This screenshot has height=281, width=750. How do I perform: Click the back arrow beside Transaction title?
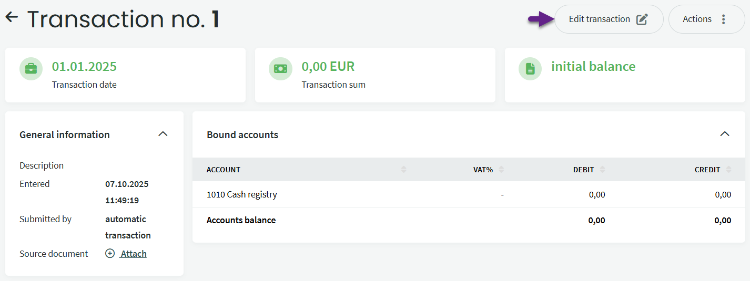[x=12, y=17]
